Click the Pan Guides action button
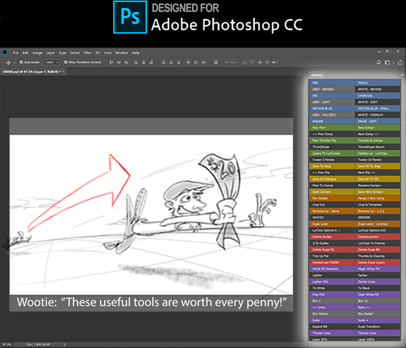Viewport: 406px width, 348px height. [332, 198]
